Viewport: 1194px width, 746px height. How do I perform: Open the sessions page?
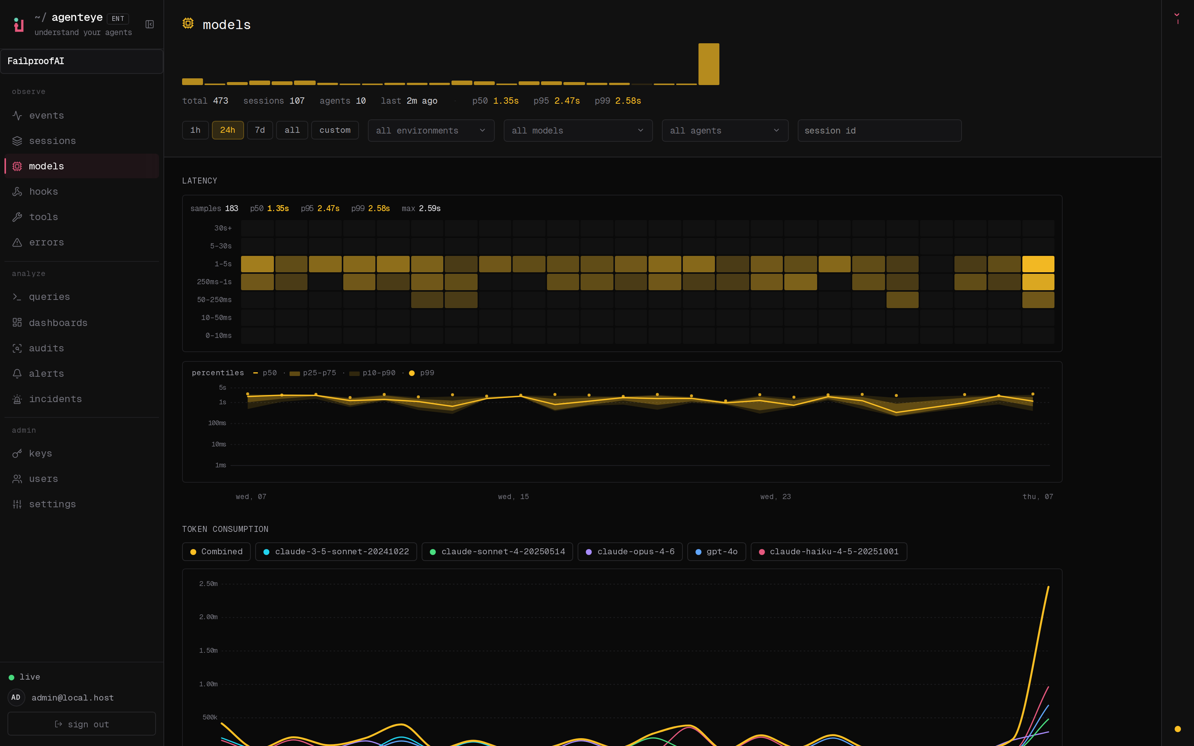click(81, 141)
